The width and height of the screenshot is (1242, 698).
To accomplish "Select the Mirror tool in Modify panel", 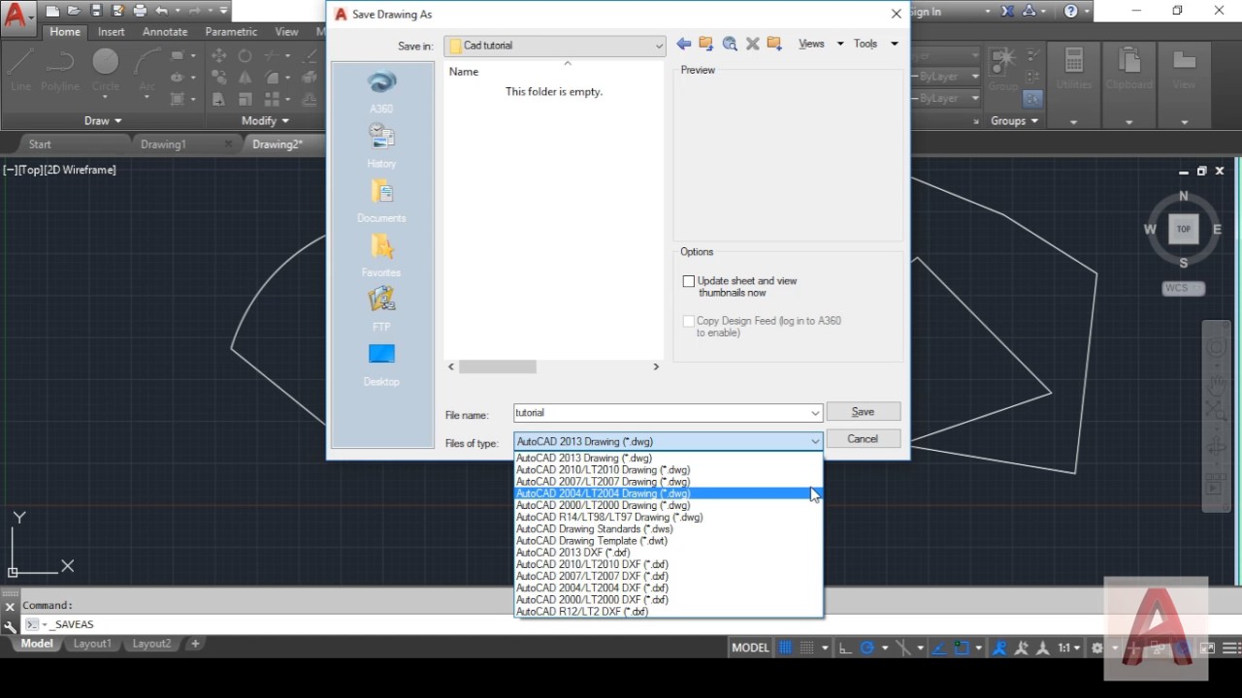I will [245, 78].
